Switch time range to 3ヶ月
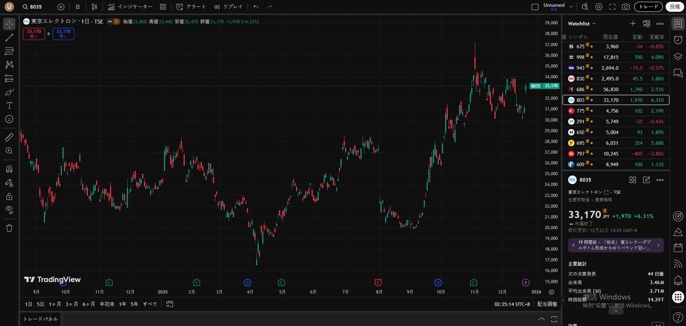Screen dimensions: 686x326 [x=71, y=304]
